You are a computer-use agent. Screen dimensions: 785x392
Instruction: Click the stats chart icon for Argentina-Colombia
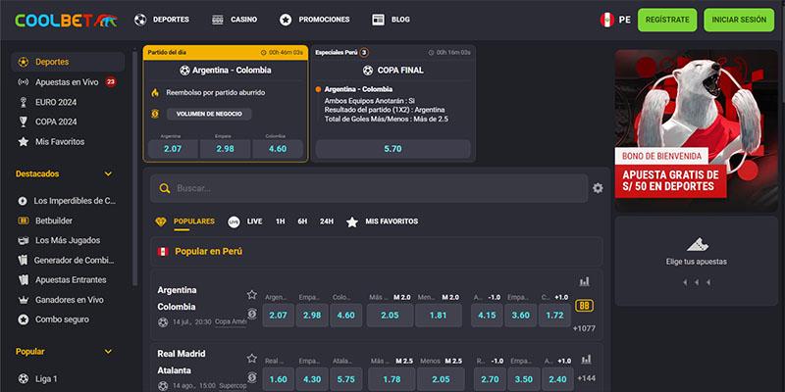pos(584,282)
